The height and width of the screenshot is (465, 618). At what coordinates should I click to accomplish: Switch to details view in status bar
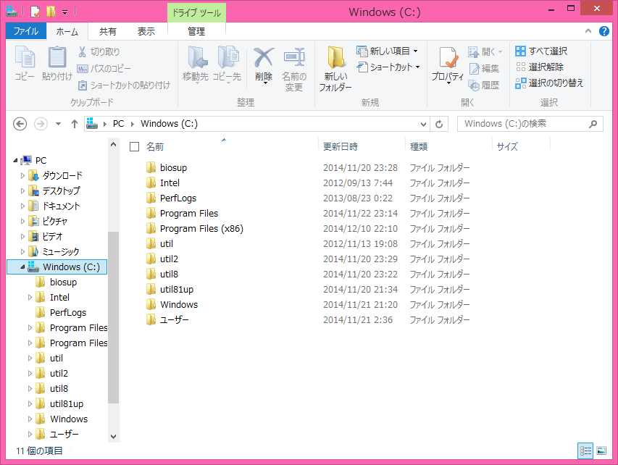click(585, 451)
